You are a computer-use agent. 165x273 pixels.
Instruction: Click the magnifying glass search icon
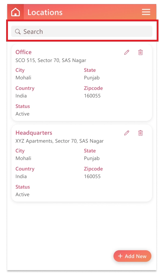(18, 31)
